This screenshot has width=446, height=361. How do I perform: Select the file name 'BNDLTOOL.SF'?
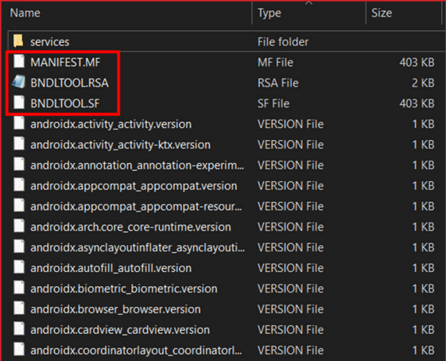(65, 103)
